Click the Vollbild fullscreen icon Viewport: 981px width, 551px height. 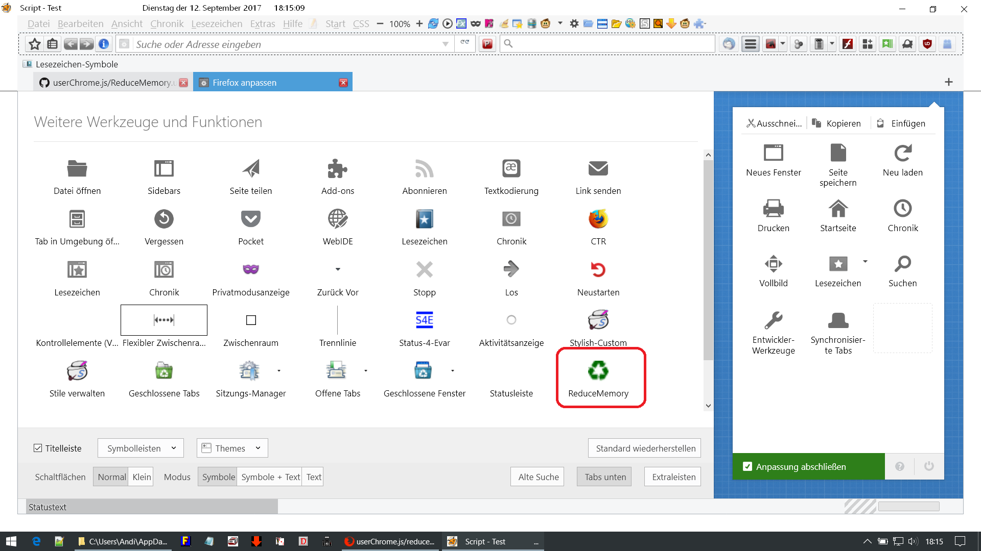[x=773, y=264]
